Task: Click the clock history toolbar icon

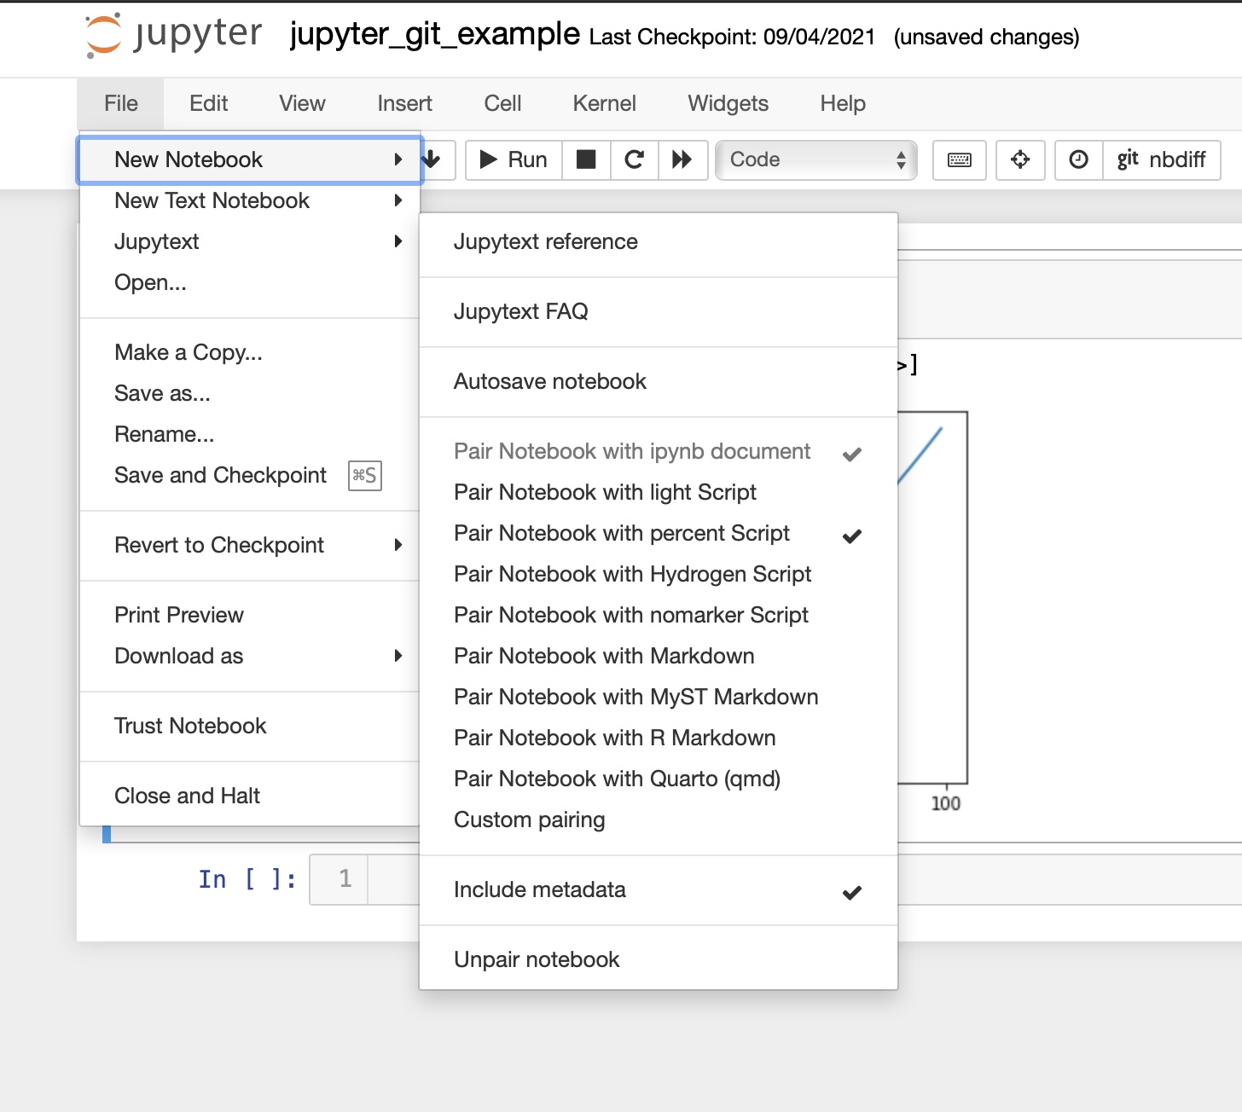Action: click(1079, 159)
